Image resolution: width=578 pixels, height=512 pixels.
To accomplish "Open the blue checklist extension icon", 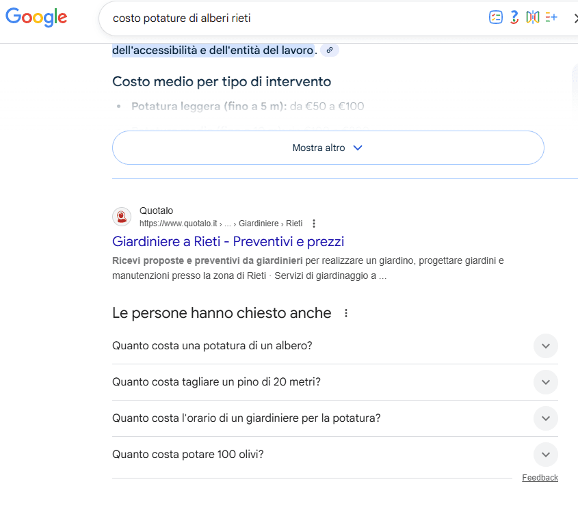I will pyautogui.click(x=495, y=17).
